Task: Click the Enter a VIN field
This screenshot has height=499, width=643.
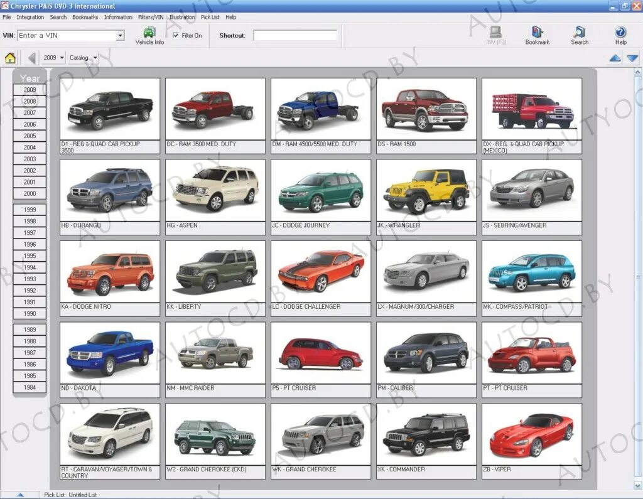Action: [67, 36]
